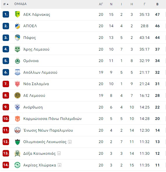Sort table by the # rank column
The width and height of the screenshot is (166, 172).
[x=6, y=4]
